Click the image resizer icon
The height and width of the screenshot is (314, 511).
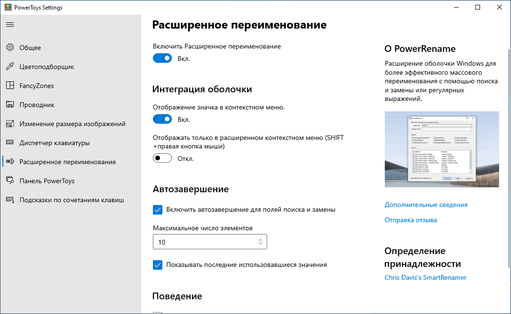point(10,124)
